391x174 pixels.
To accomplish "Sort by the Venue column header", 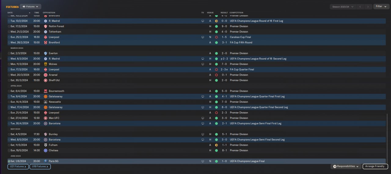I will tap(210, 12).
